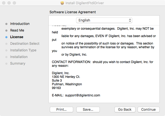Select the Read Me step

(17, 30)
